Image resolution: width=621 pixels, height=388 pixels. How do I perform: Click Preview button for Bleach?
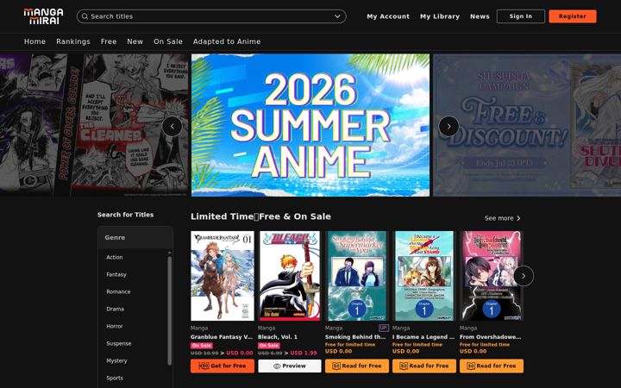click(290, 366)
